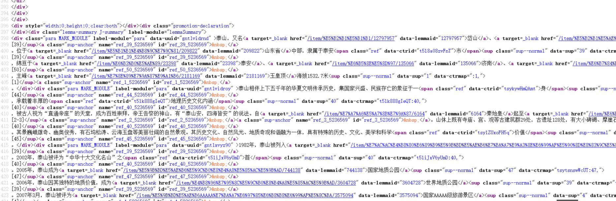Screen dimensions: 616x201
Task: Select line number 422 in the gutter
Action: click(x=5, y=189)
